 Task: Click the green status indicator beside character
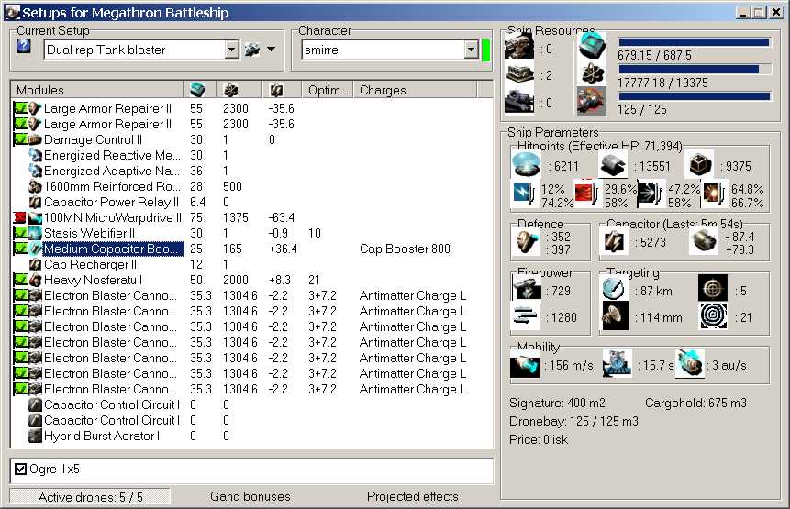[x=485, y=50]
